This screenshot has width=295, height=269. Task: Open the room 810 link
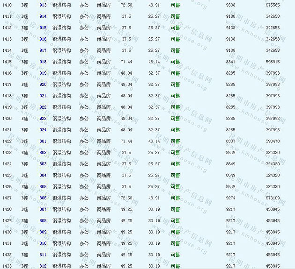[43, 243]
